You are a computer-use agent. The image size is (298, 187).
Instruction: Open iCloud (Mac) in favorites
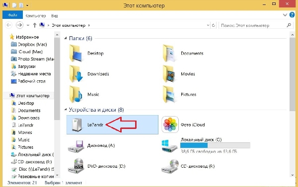click(x=27, y=52)
